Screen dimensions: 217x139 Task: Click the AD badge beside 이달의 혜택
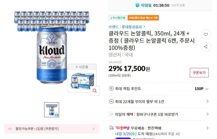coord(111,114)
